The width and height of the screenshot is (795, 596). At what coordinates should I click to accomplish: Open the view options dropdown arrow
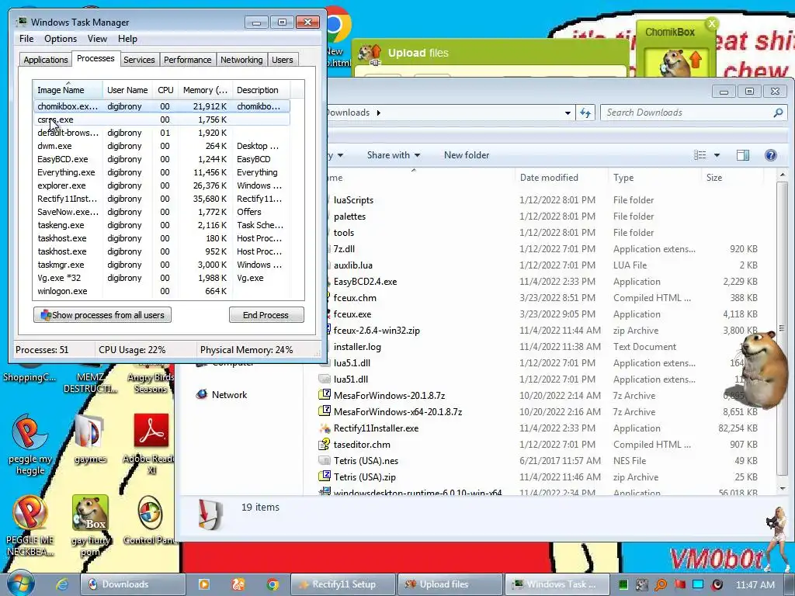click(717, 155)
